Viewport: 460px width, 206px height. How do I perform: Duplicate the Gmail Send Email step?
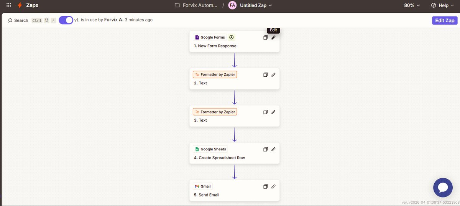[265, 186]
